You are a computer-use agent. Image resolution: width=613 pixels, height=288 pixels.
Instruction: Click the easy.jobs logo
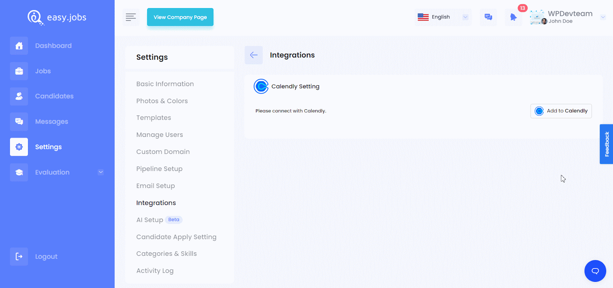coord(57,17)
